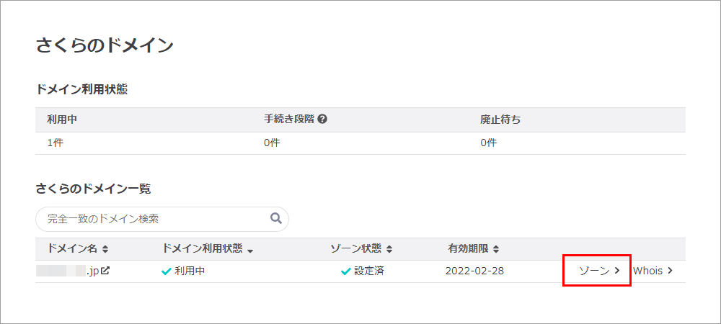Focus the 完全一致のドメイン検索 search field
Image resolution: width=721 pixels, height=324 pixels.
tap(162, 219)
